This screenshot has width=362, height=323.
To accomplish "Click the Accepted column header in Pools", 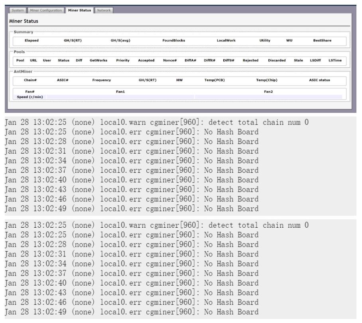I will [x=146, y=60].
